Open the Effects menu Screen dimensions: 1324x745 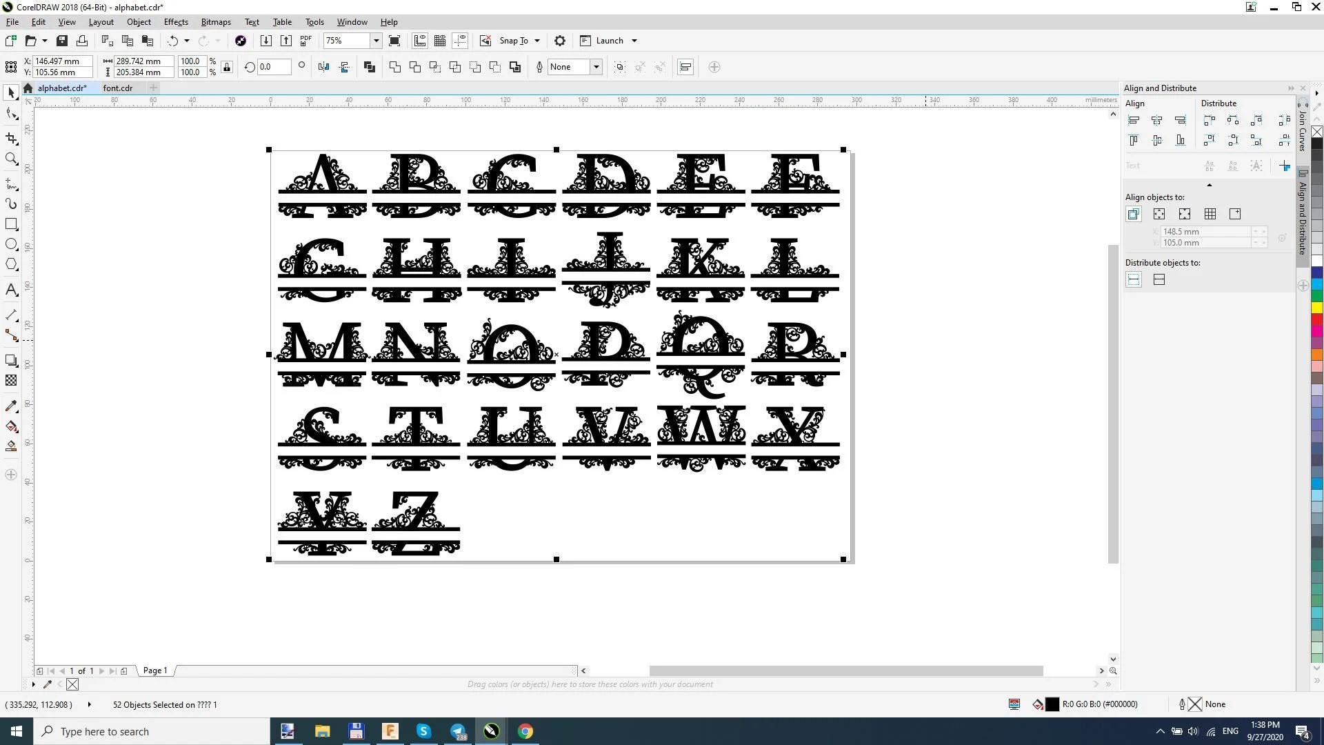point(176,22)
